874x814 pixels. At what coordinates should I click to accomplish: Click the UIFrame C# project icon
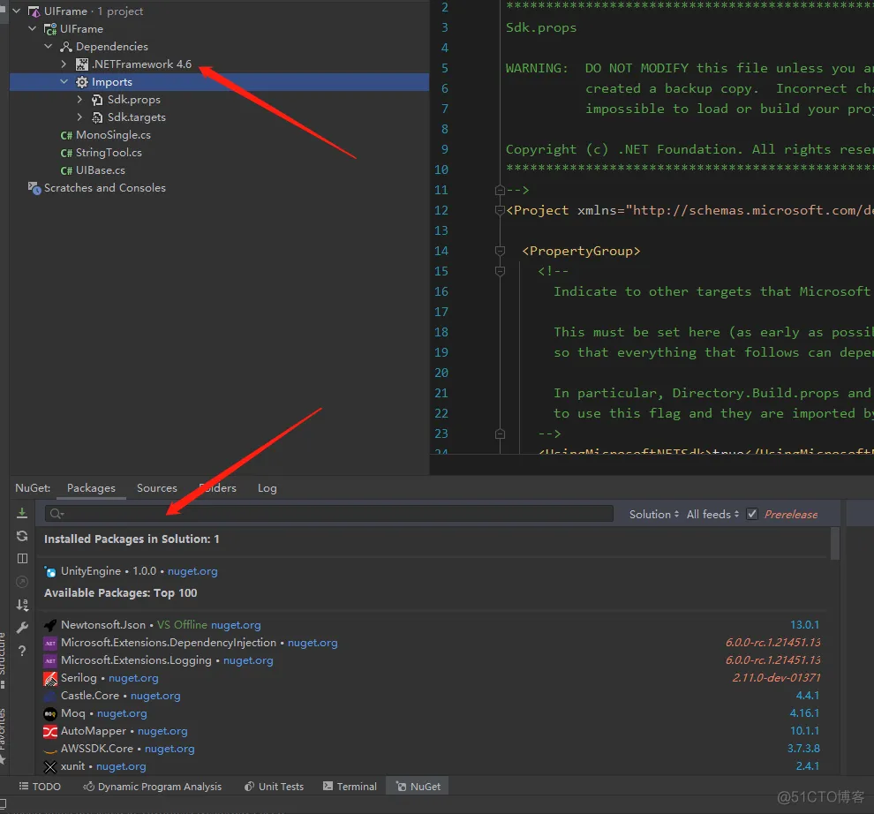pos(50,29)
